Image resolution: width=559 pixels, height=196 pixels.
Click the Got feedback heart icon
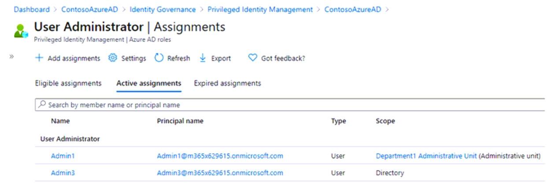tap(253, 58)
